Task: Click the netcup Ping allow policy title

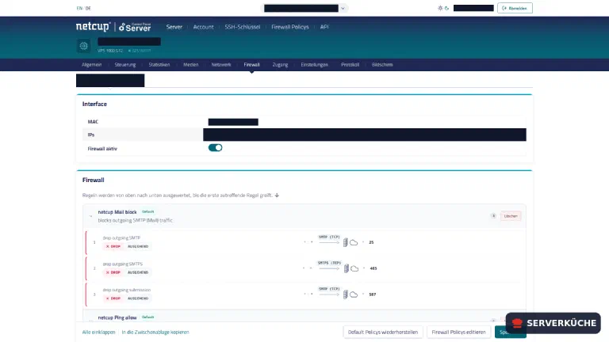Action: tap(117, 317)
